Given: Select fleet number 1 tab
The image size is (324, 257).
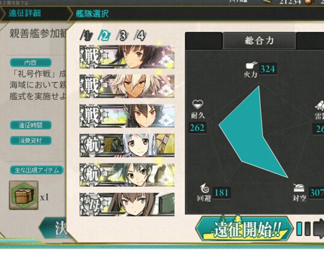Looking at the screenshot, I should point(87,35).
